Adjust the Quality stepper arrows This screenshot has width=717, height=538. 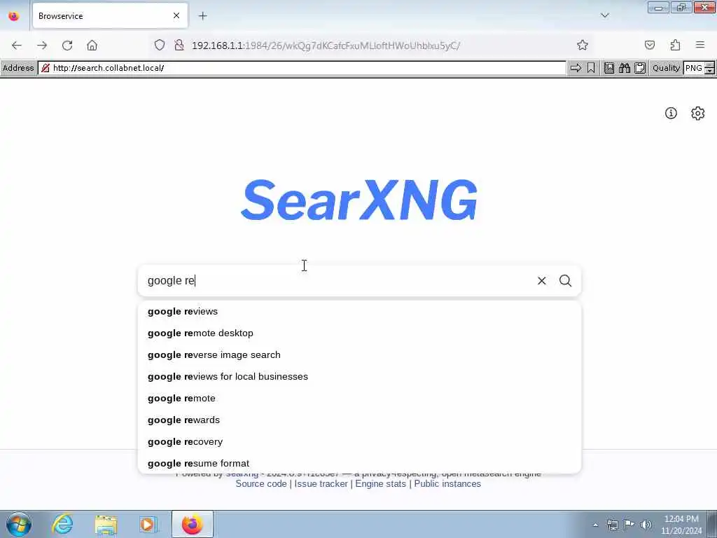click(710, 68)
